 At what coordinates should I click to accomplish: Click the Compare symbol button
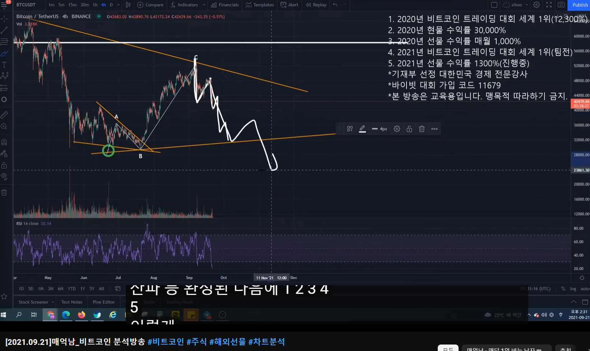point(150,5)
